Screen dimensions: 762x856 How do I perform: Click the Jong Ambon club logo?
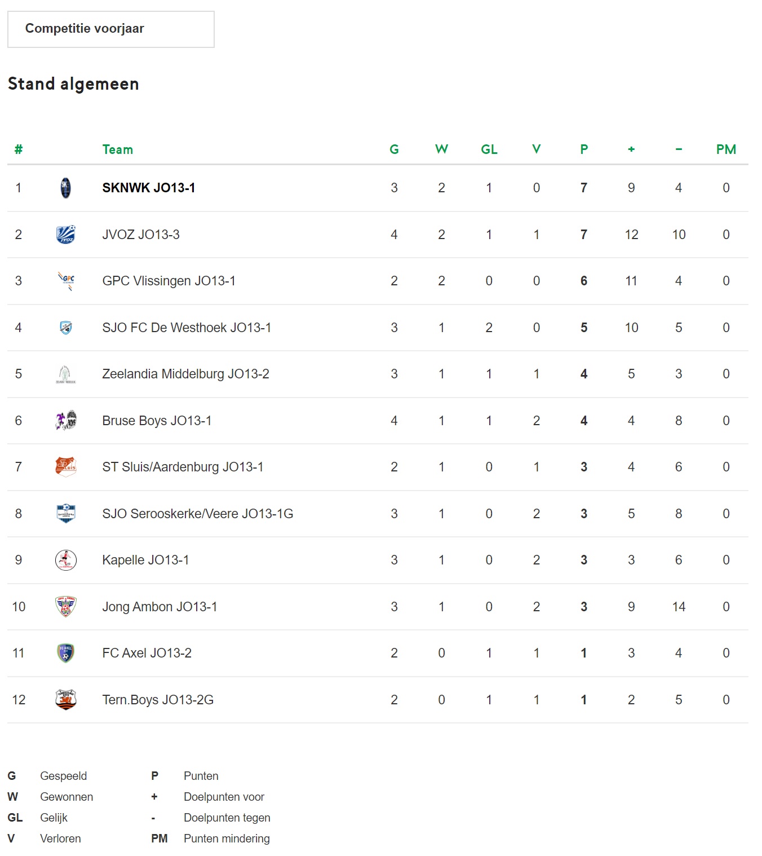click(x=66, y=607)
